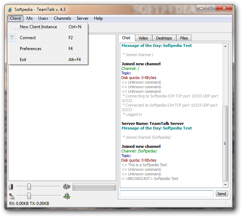
Task: Switch to the Desktops tab
Action: click(x=164, y=38)
